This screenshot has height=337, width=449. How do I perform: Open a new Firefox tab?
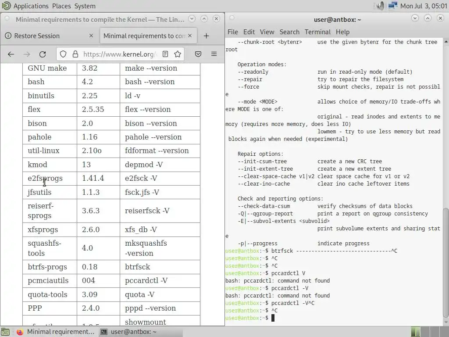coord(206,36)
